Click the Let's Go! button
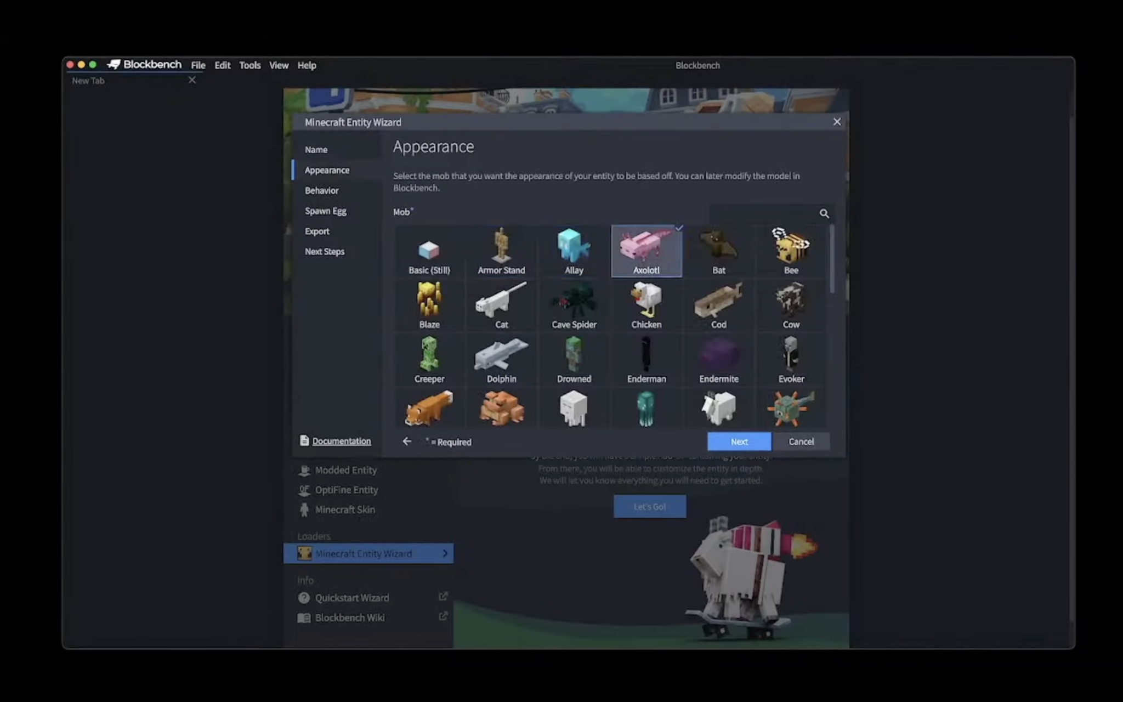 [649, 506]
